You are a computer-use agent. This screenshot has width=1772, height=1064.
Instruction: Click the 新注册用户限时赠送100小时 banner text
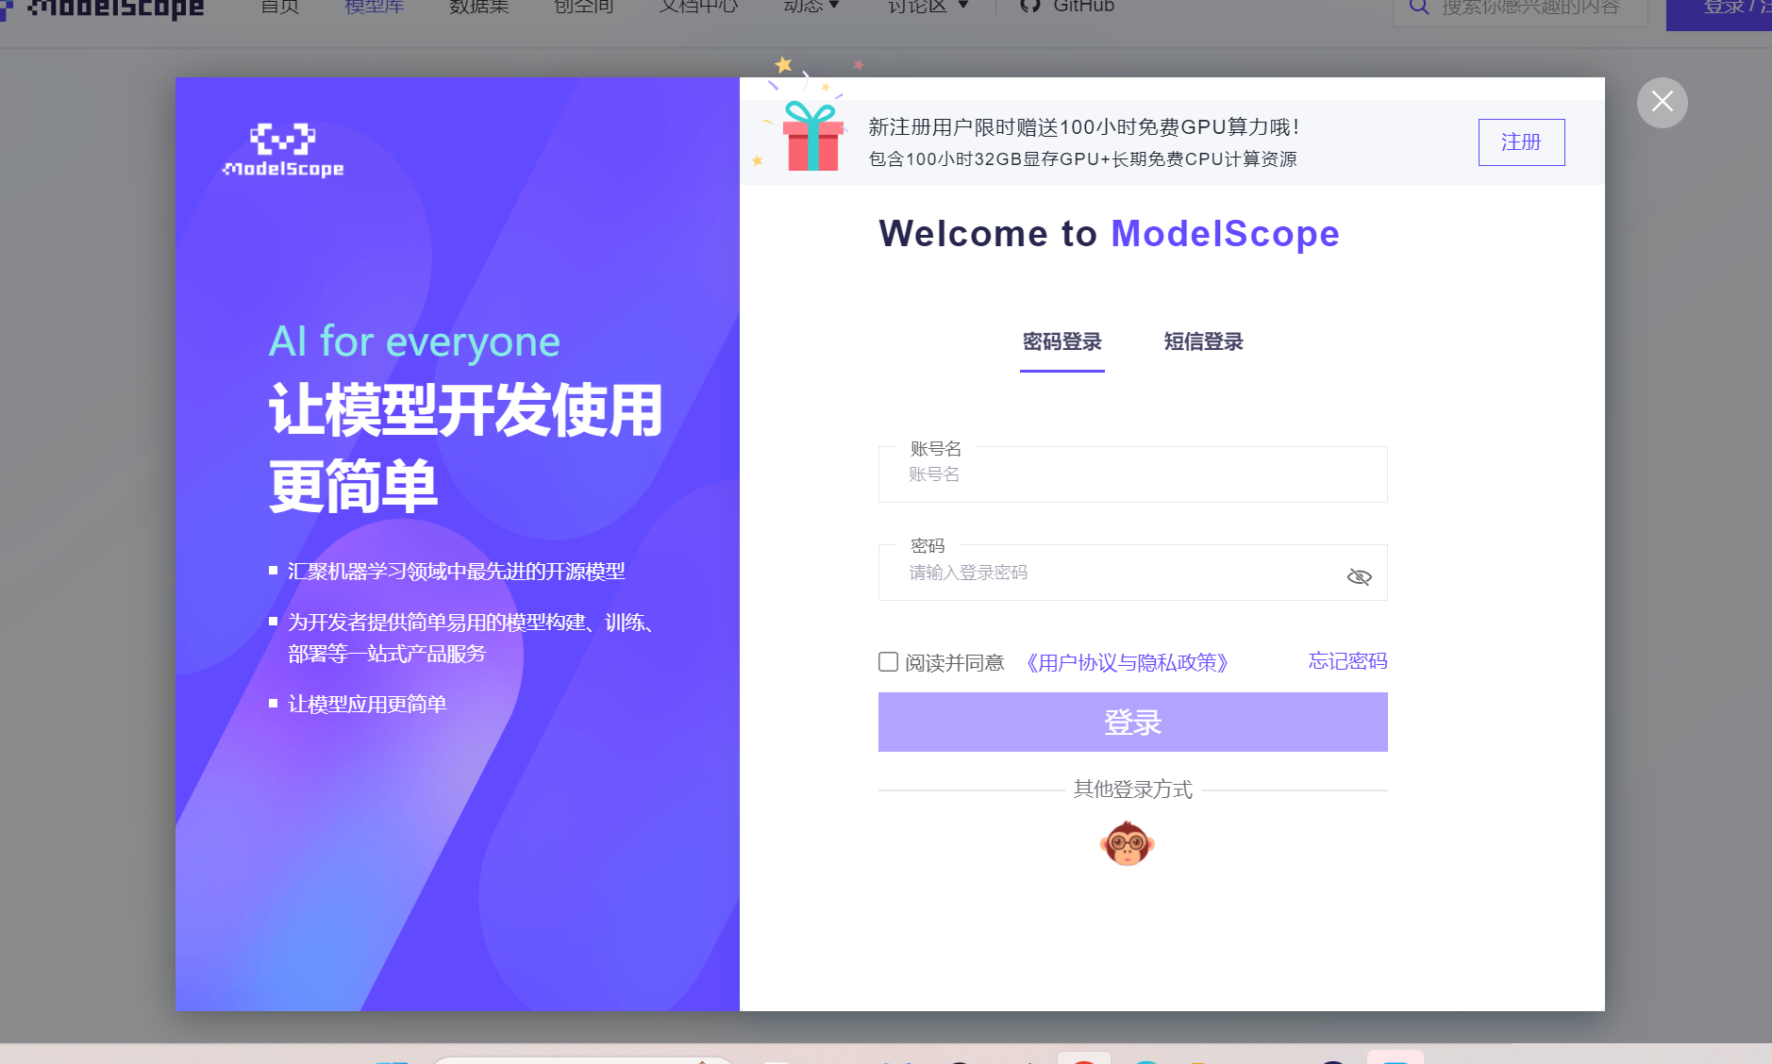[x=1084, y=127]
